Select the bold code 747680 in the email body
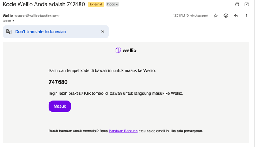This screenshot has height=147, width=255. [x=58, y=82]
